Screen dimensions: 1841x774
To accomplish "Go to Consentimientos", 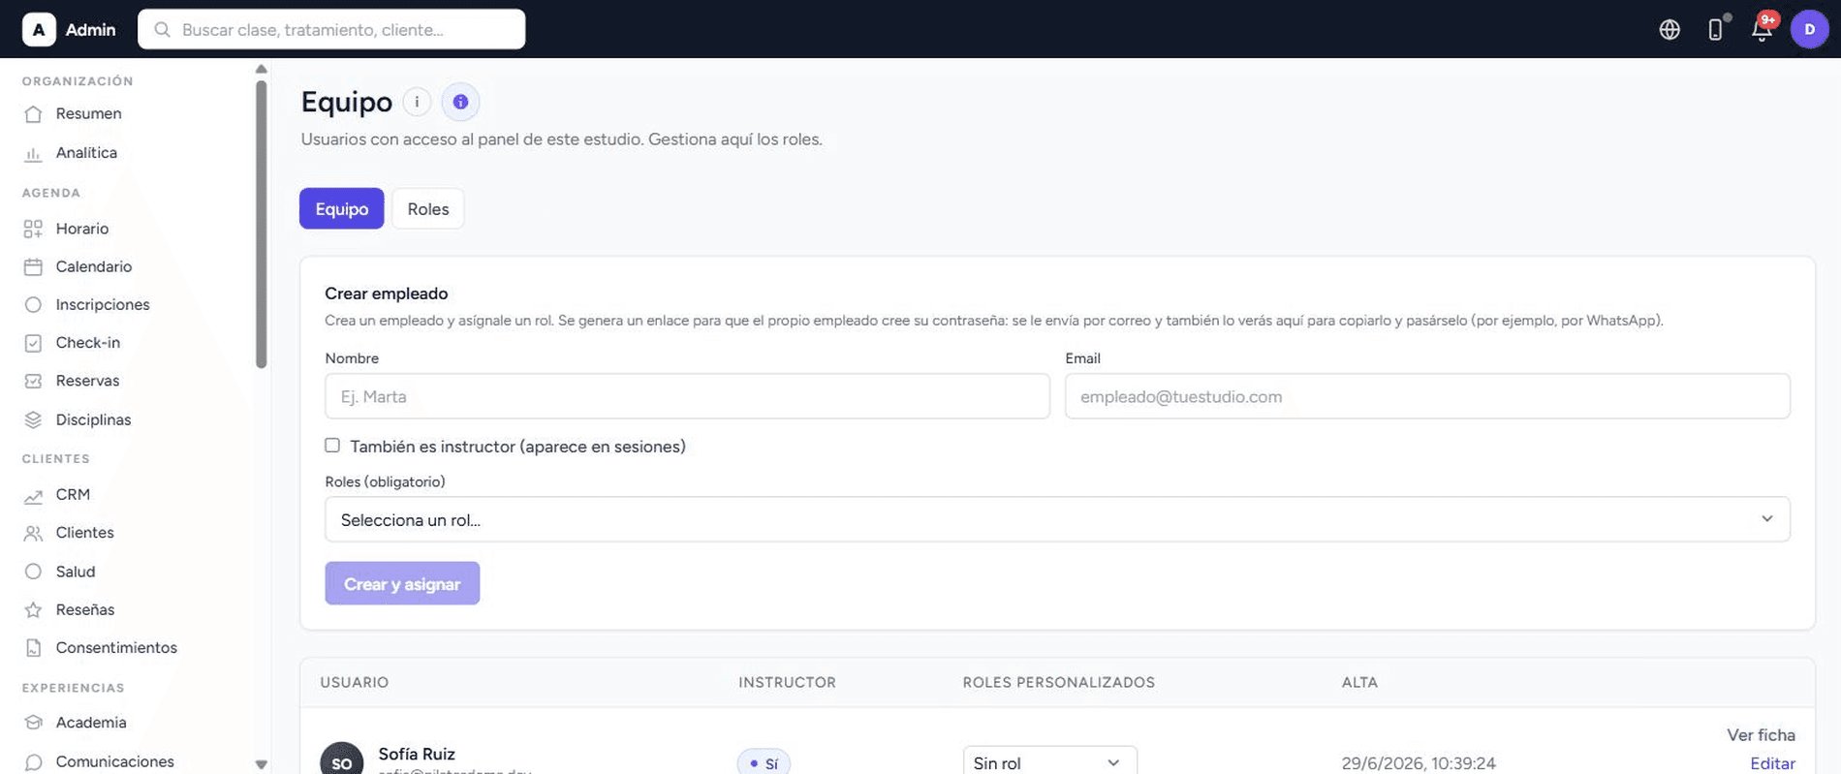I will [116, 647].
